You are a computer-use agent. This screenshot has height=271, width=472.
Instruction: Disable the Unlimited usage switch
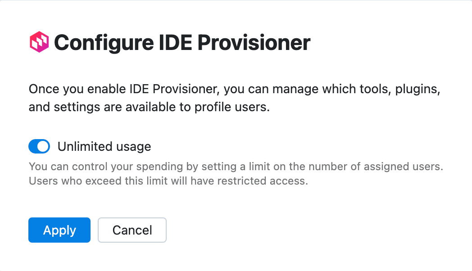click(39, 146)
